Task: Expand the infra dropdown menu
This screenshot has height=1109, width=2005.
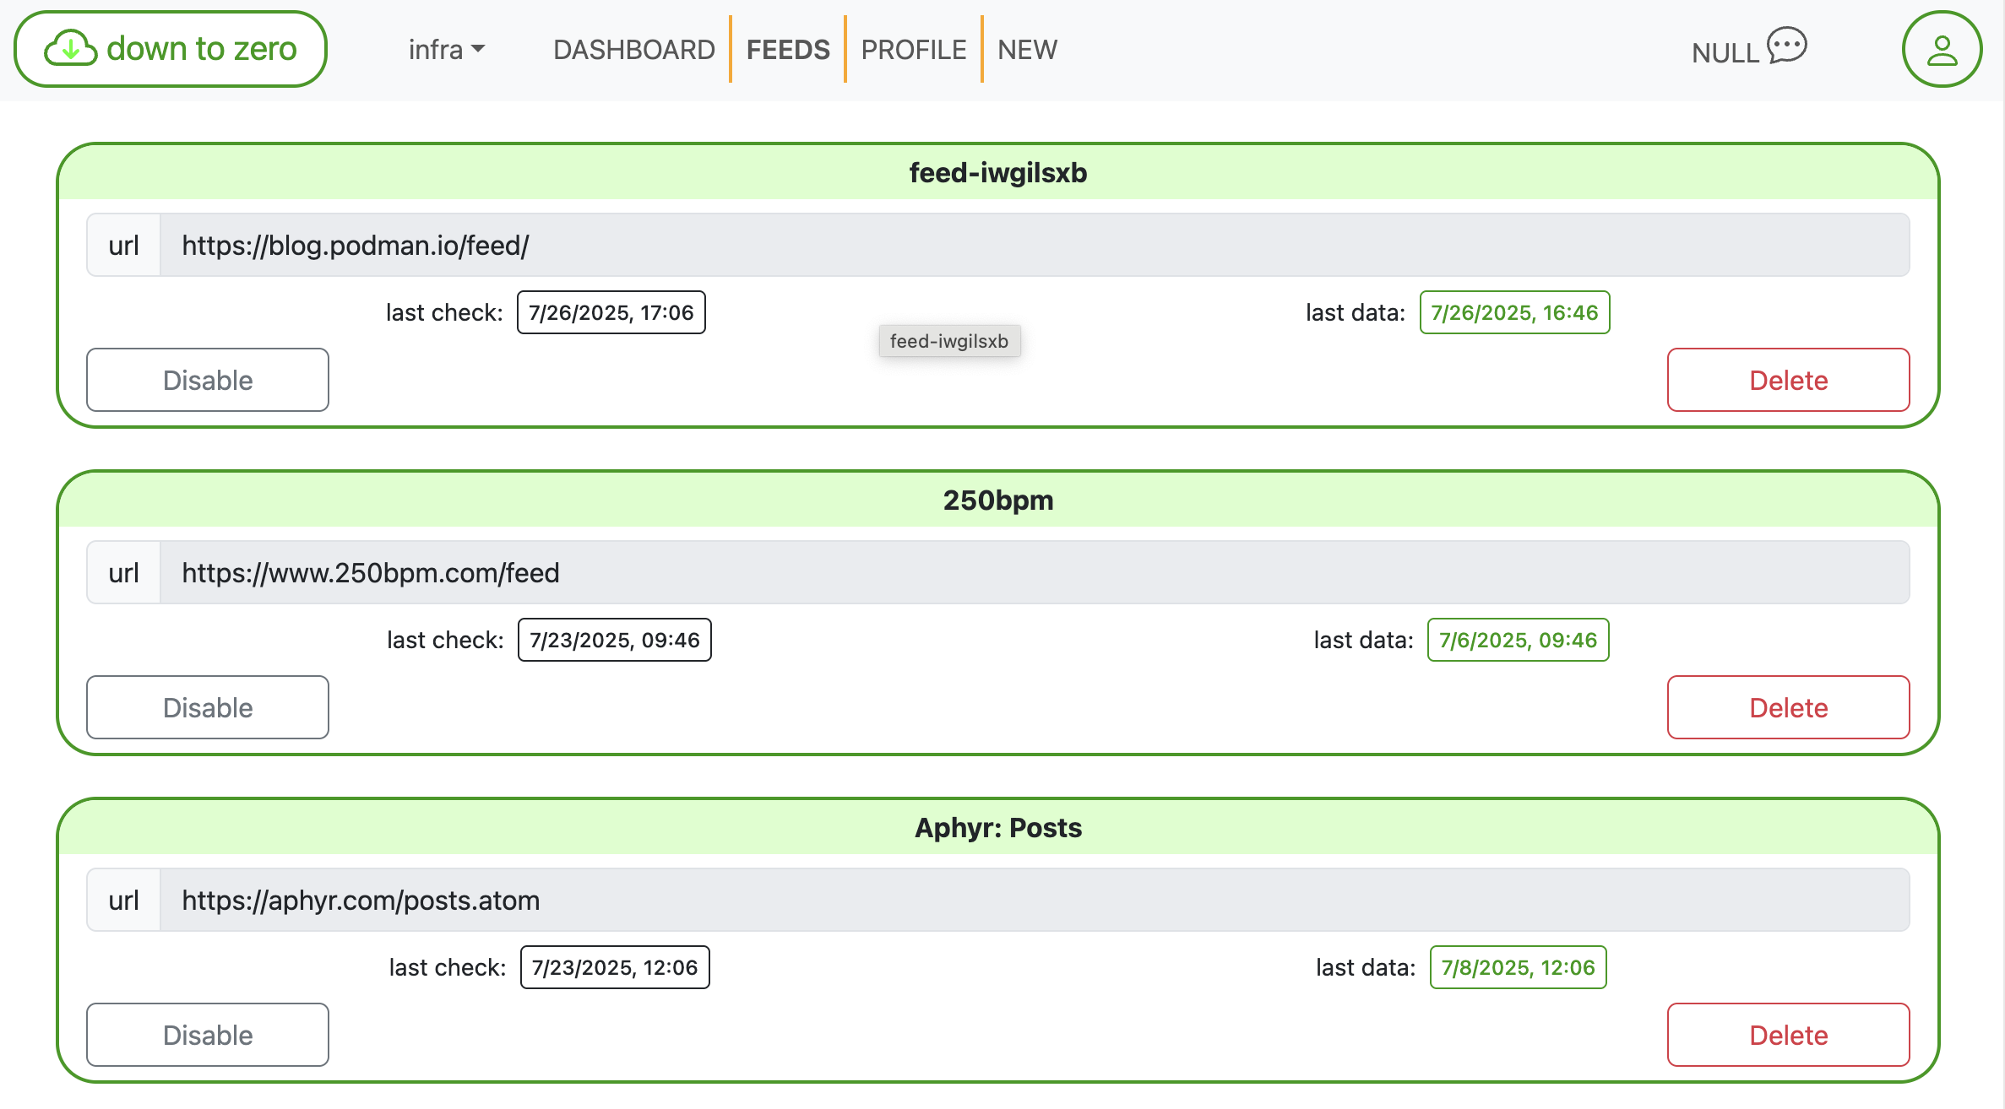Action: point(446,50)
